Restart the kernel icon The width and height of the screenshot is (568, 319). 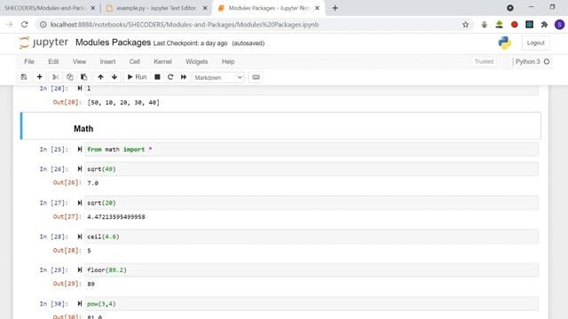pos(170,77)
